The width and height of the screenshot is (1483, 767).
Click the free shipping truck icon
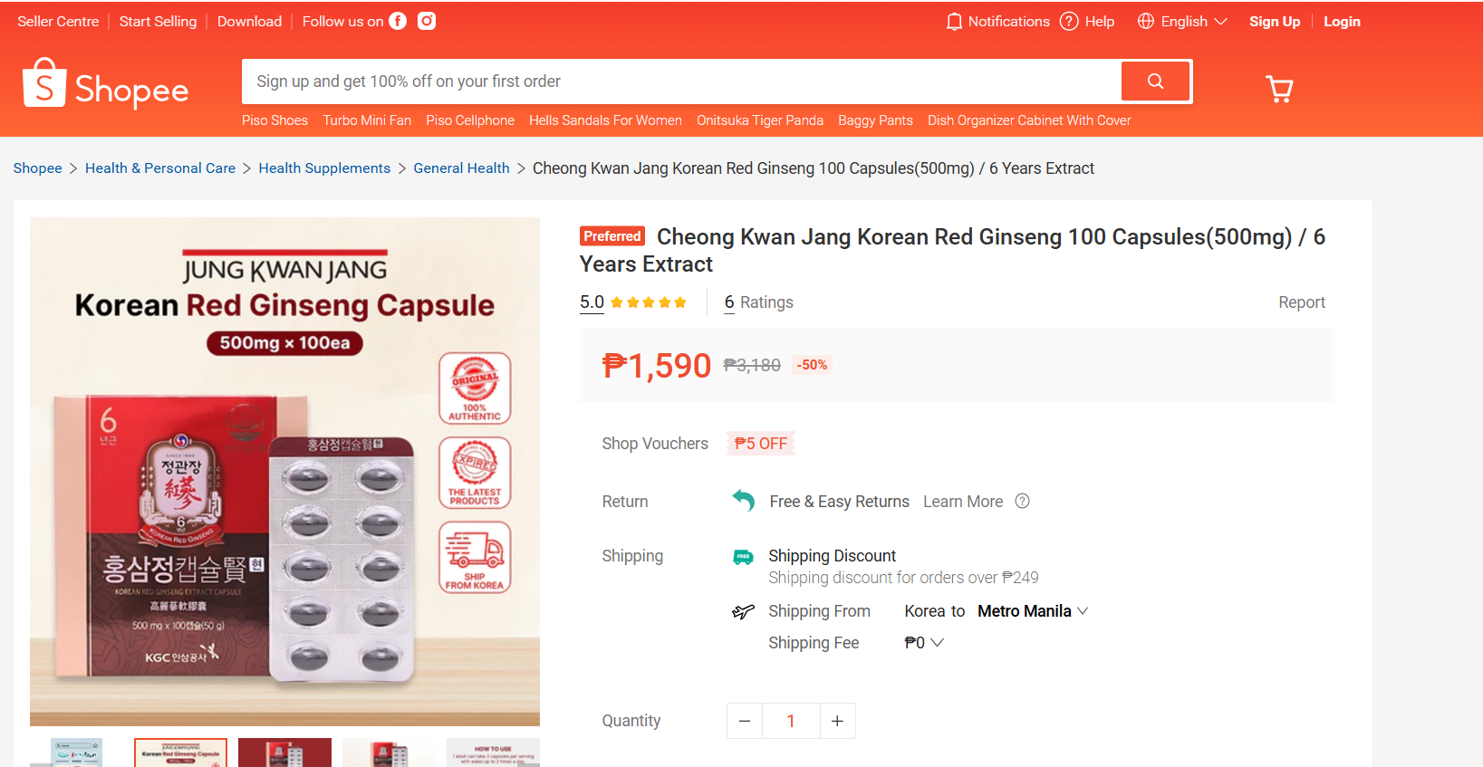point(743,557)
